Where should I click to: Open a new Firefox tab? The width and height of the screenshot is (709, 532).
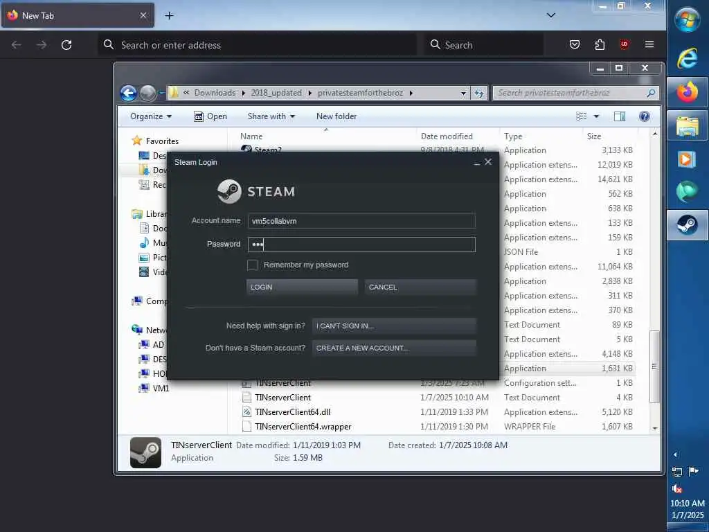[169, 16]
